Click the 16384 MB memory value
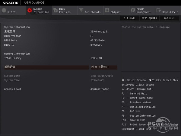 coord(96,58)
